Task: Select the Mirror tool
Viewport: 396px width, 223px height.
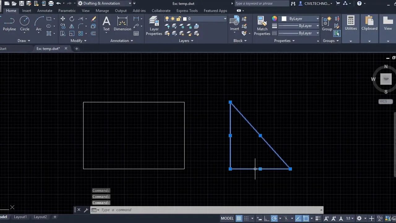Action: point(72,26)
